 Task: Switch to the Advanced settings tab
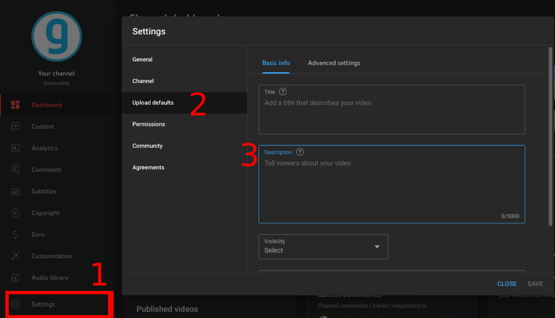(334, 63)
